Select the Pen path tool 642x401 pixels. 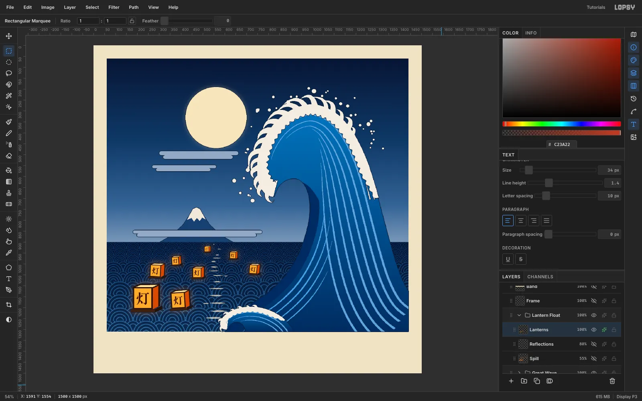pos(9,290)
